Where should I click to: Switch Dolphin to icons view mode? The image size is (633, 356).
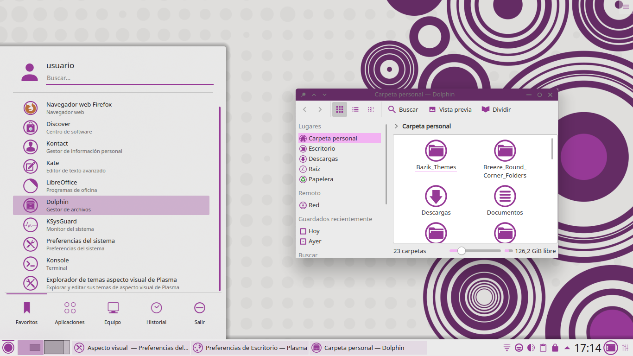340,109
